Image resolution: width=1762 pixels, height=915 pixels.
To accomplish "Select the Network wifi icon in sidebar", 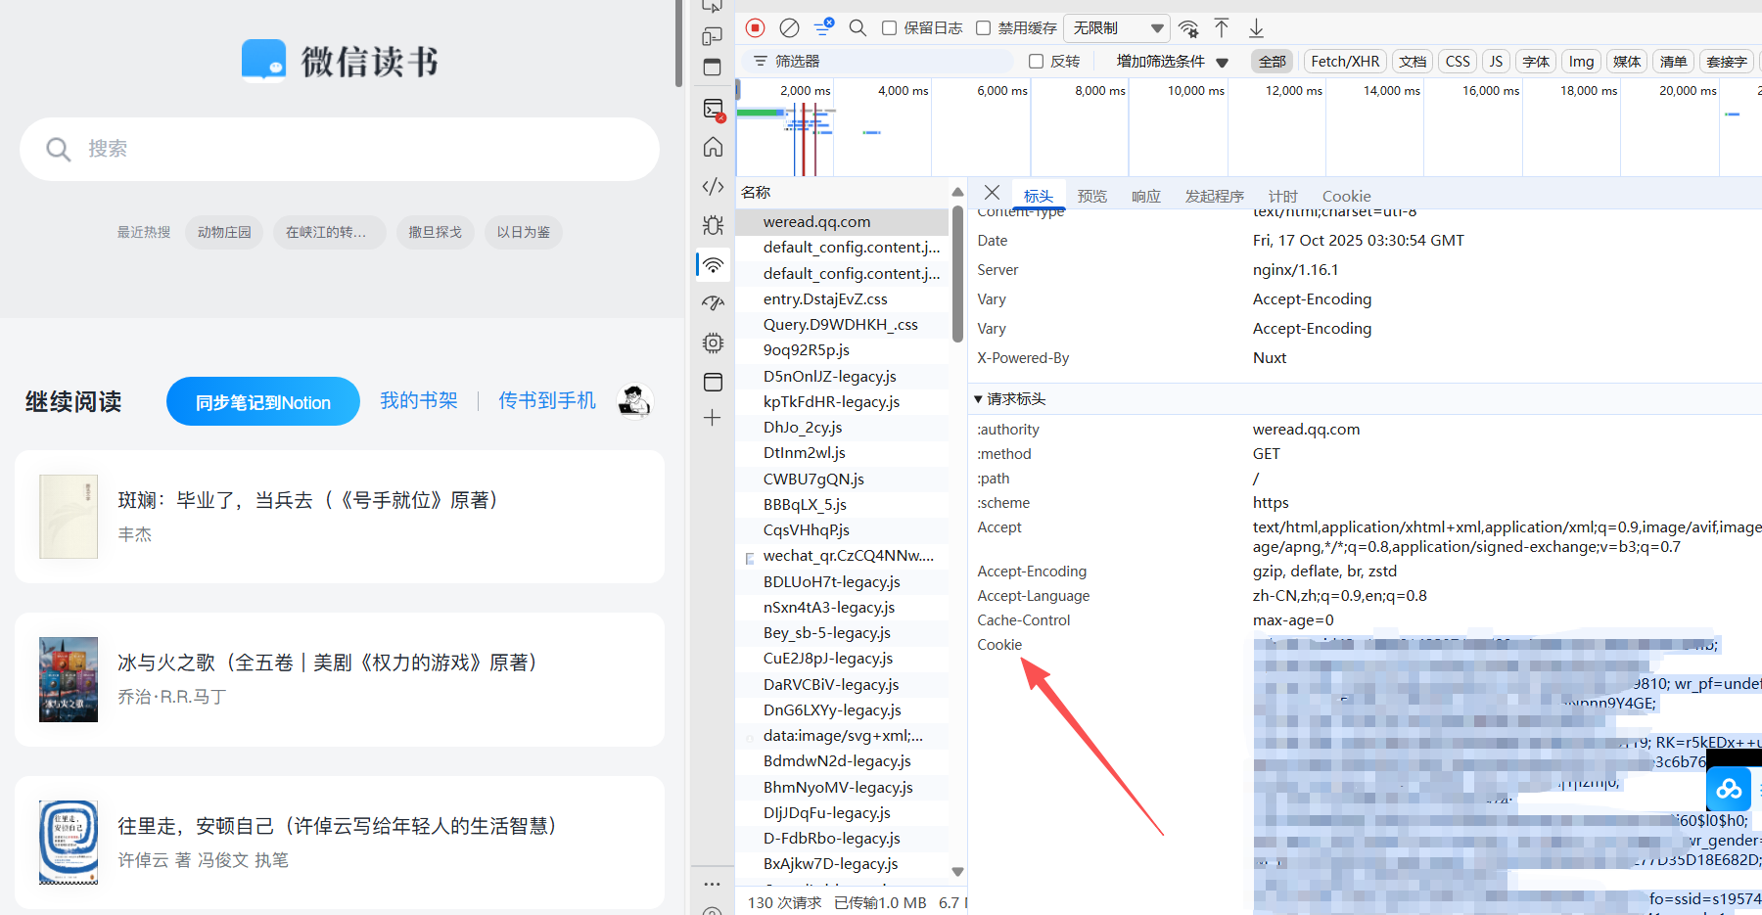I will pyautogui.click(x=713, y=264).
